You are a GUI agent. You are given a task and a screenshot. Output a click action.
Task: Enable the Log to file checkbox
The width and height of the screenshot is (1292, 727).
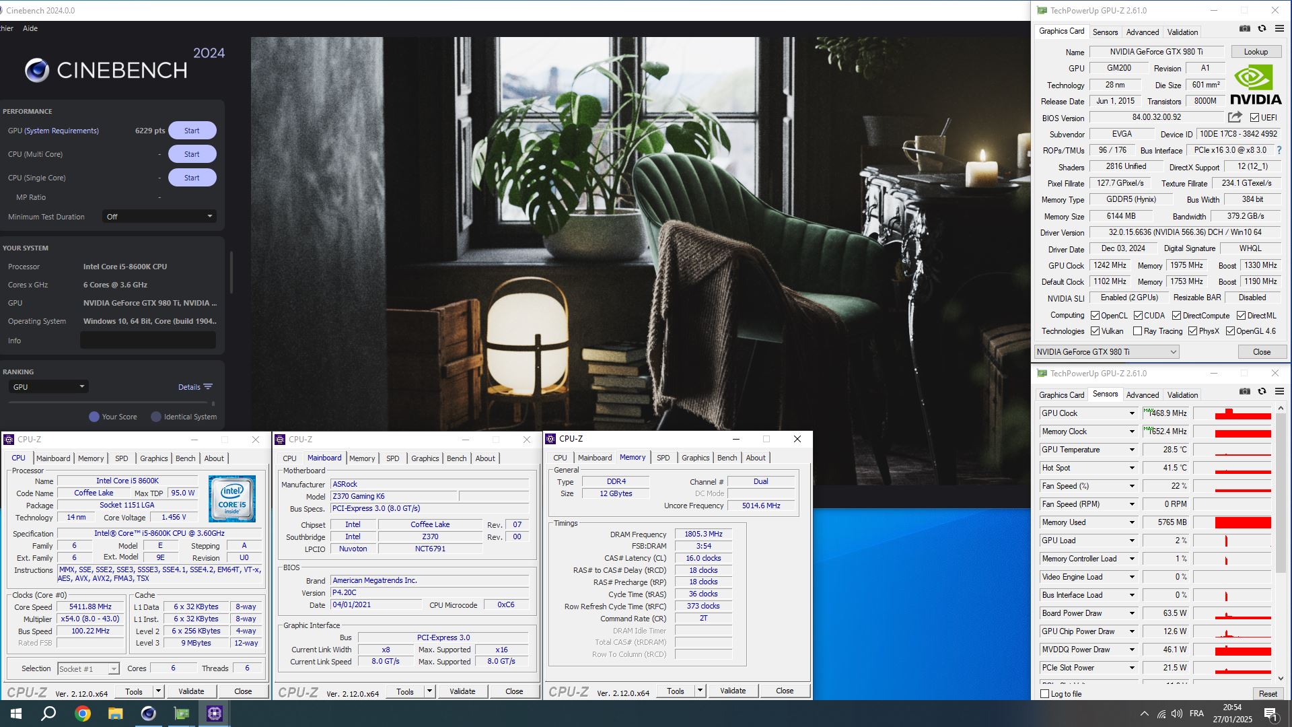pyautogui.click(x=1044, y=694)
